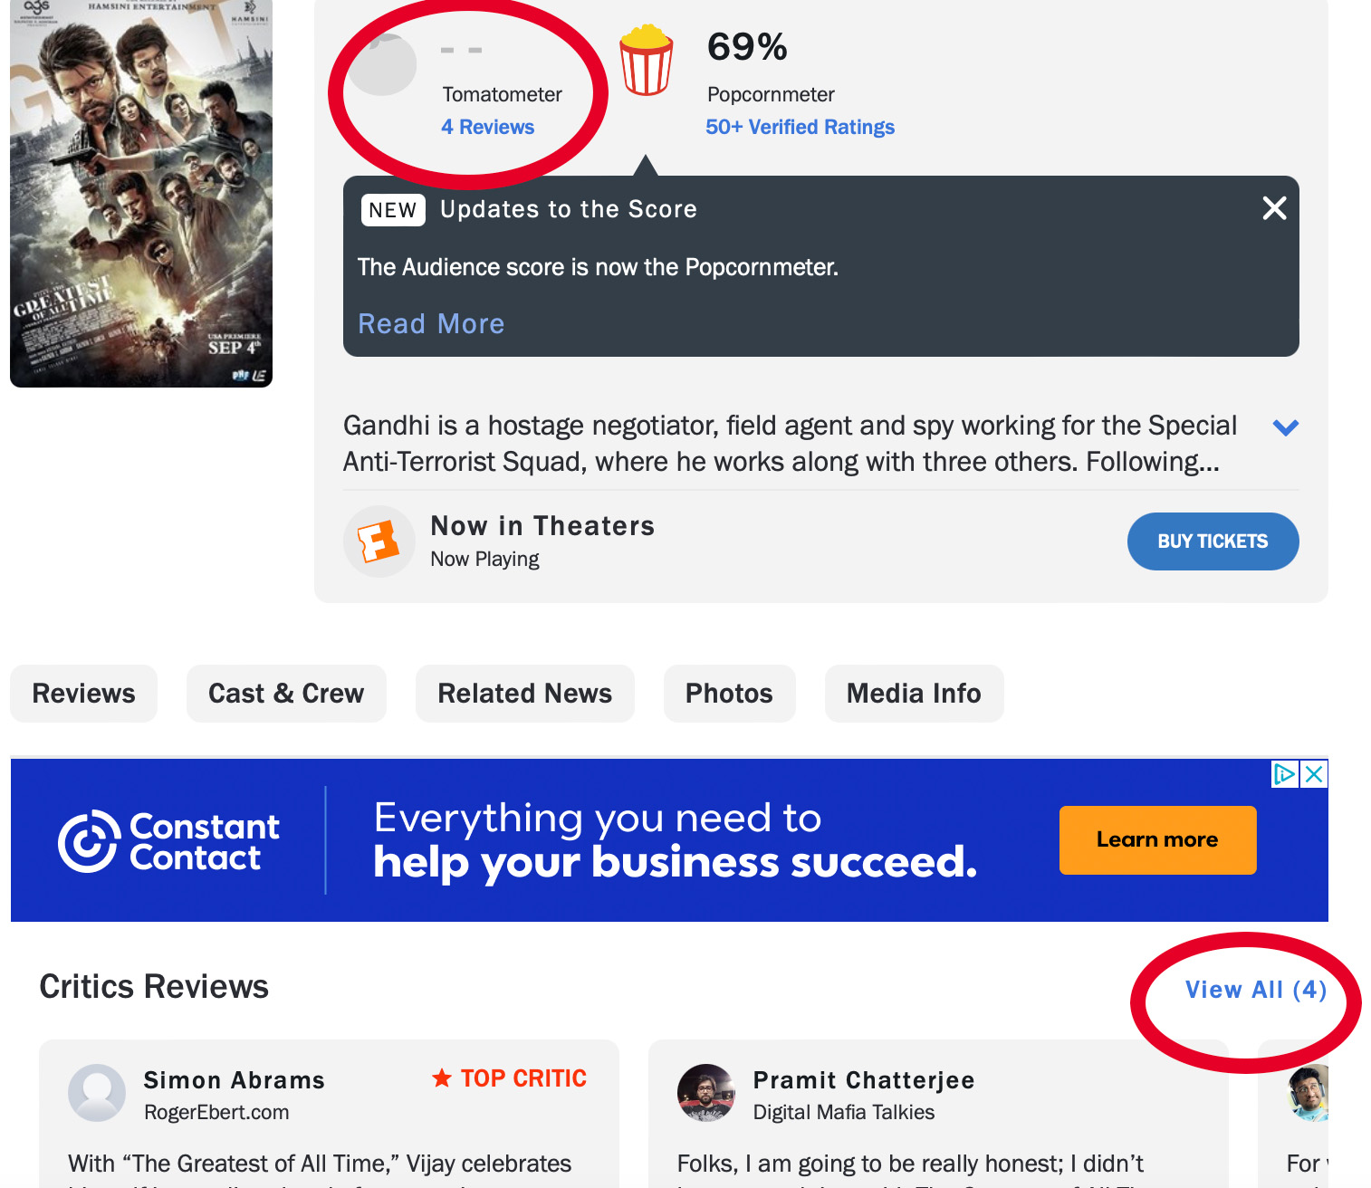Open the 4 Reviews Tomatometer link

[x=487, y=127]
